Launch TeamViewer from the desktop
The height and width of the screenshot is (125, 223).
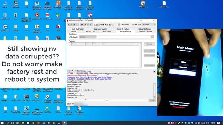click(x=5, y=28)
